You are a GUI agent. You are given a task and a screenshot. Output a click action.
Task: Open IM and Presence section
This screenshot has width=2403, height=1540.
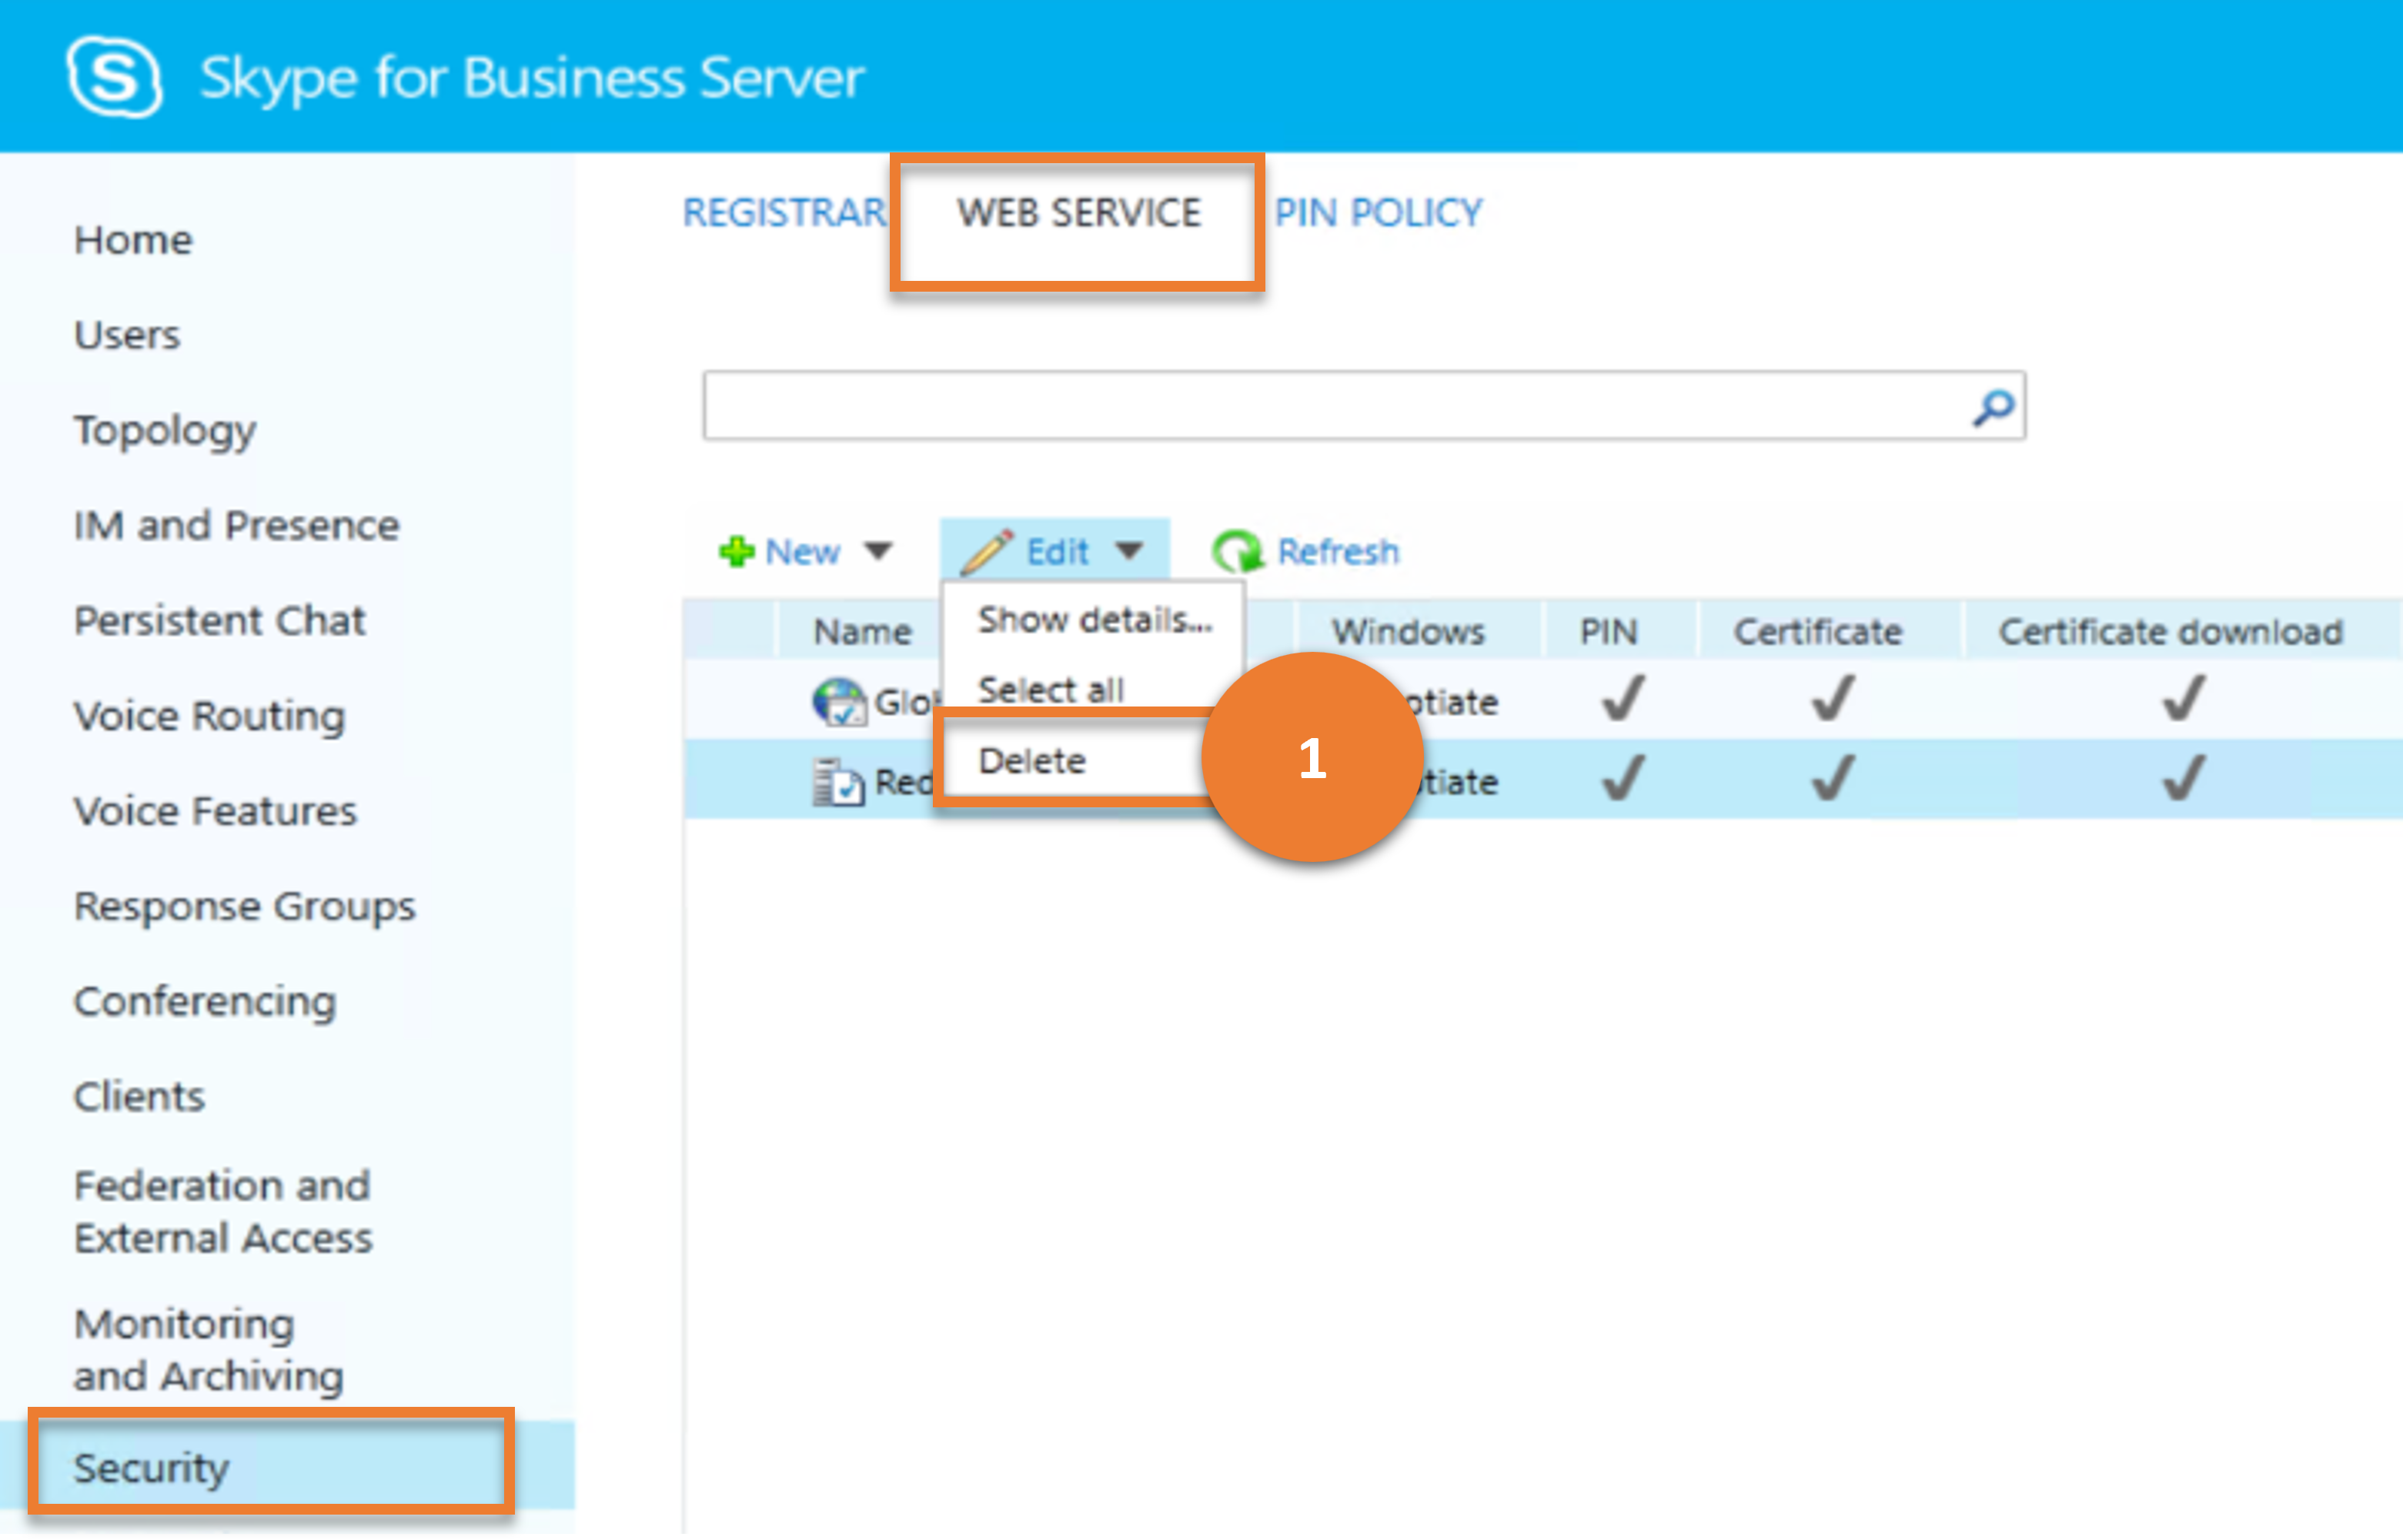click(x=236, y=526)
